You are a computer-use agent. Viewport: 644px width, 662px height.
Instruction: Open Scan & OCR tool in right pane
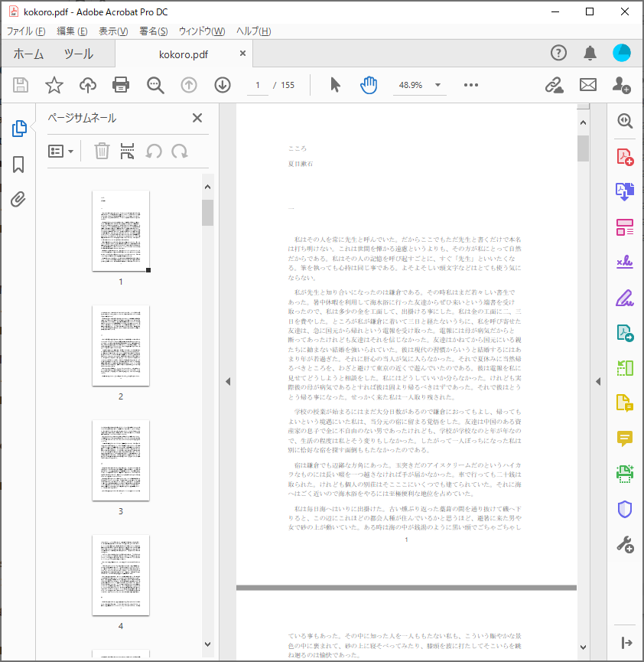[x=625, y=474]
